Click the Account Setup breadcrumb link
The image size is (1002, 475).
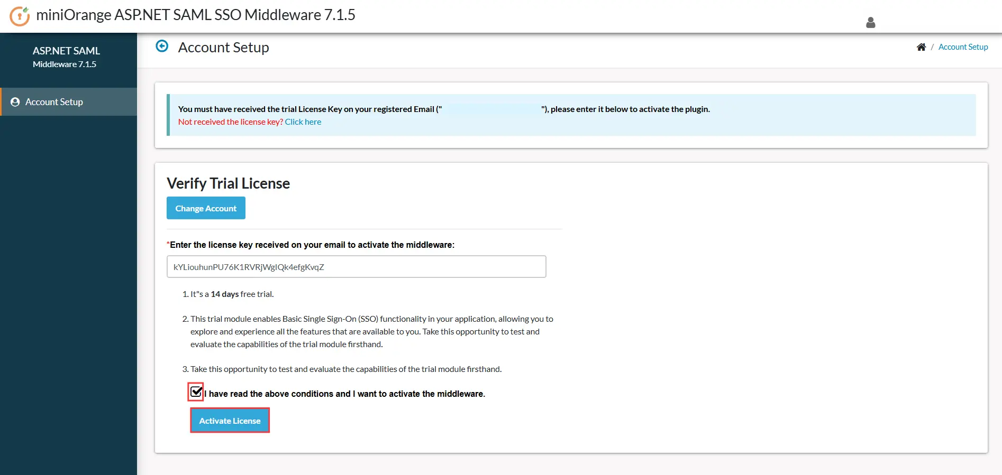pos(963,47)
